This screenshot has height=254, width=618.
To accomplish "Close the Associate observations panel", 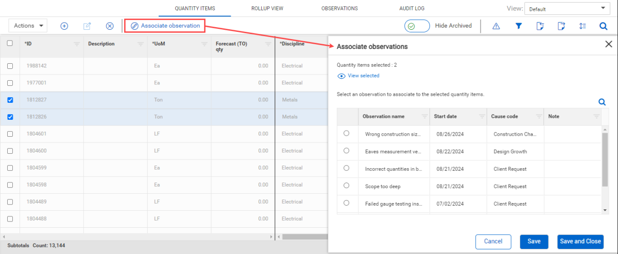I will point(608,44).
